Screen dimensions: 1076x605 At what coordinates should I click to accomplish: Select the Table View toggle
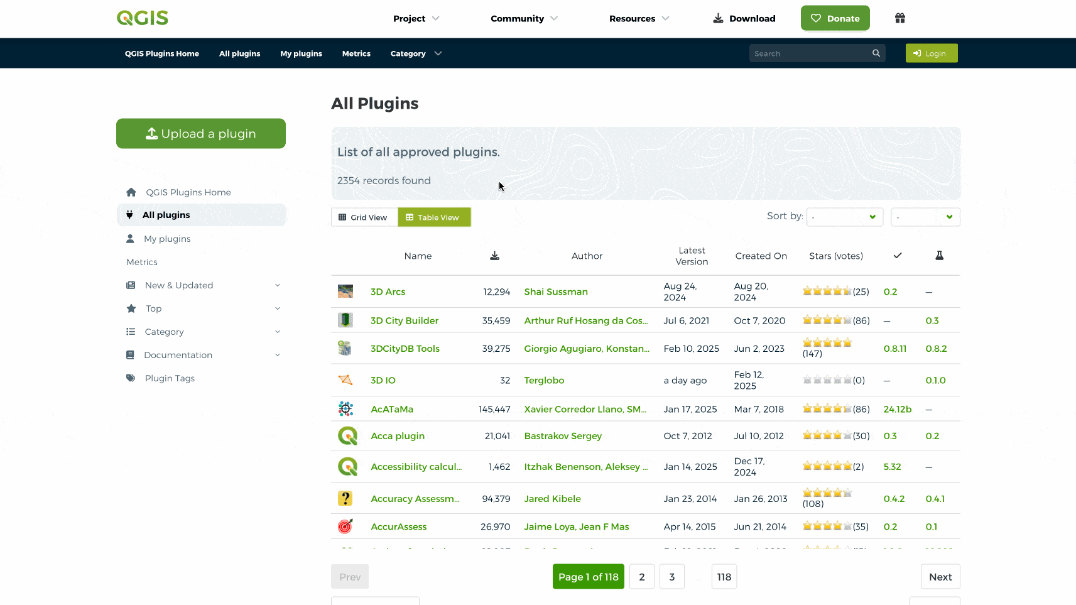434,217
